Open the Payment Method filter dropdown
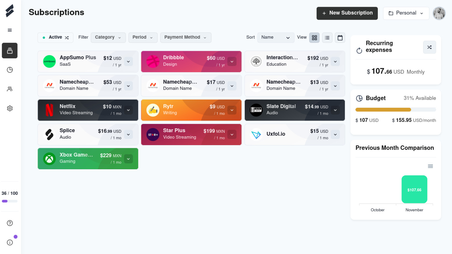Image resolution: width=452 pixels, height=254 pixels. coord(186,37)
